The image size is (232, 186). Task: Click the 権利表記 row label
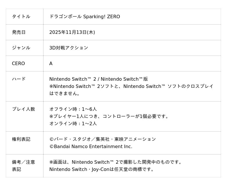coord(21,139)
